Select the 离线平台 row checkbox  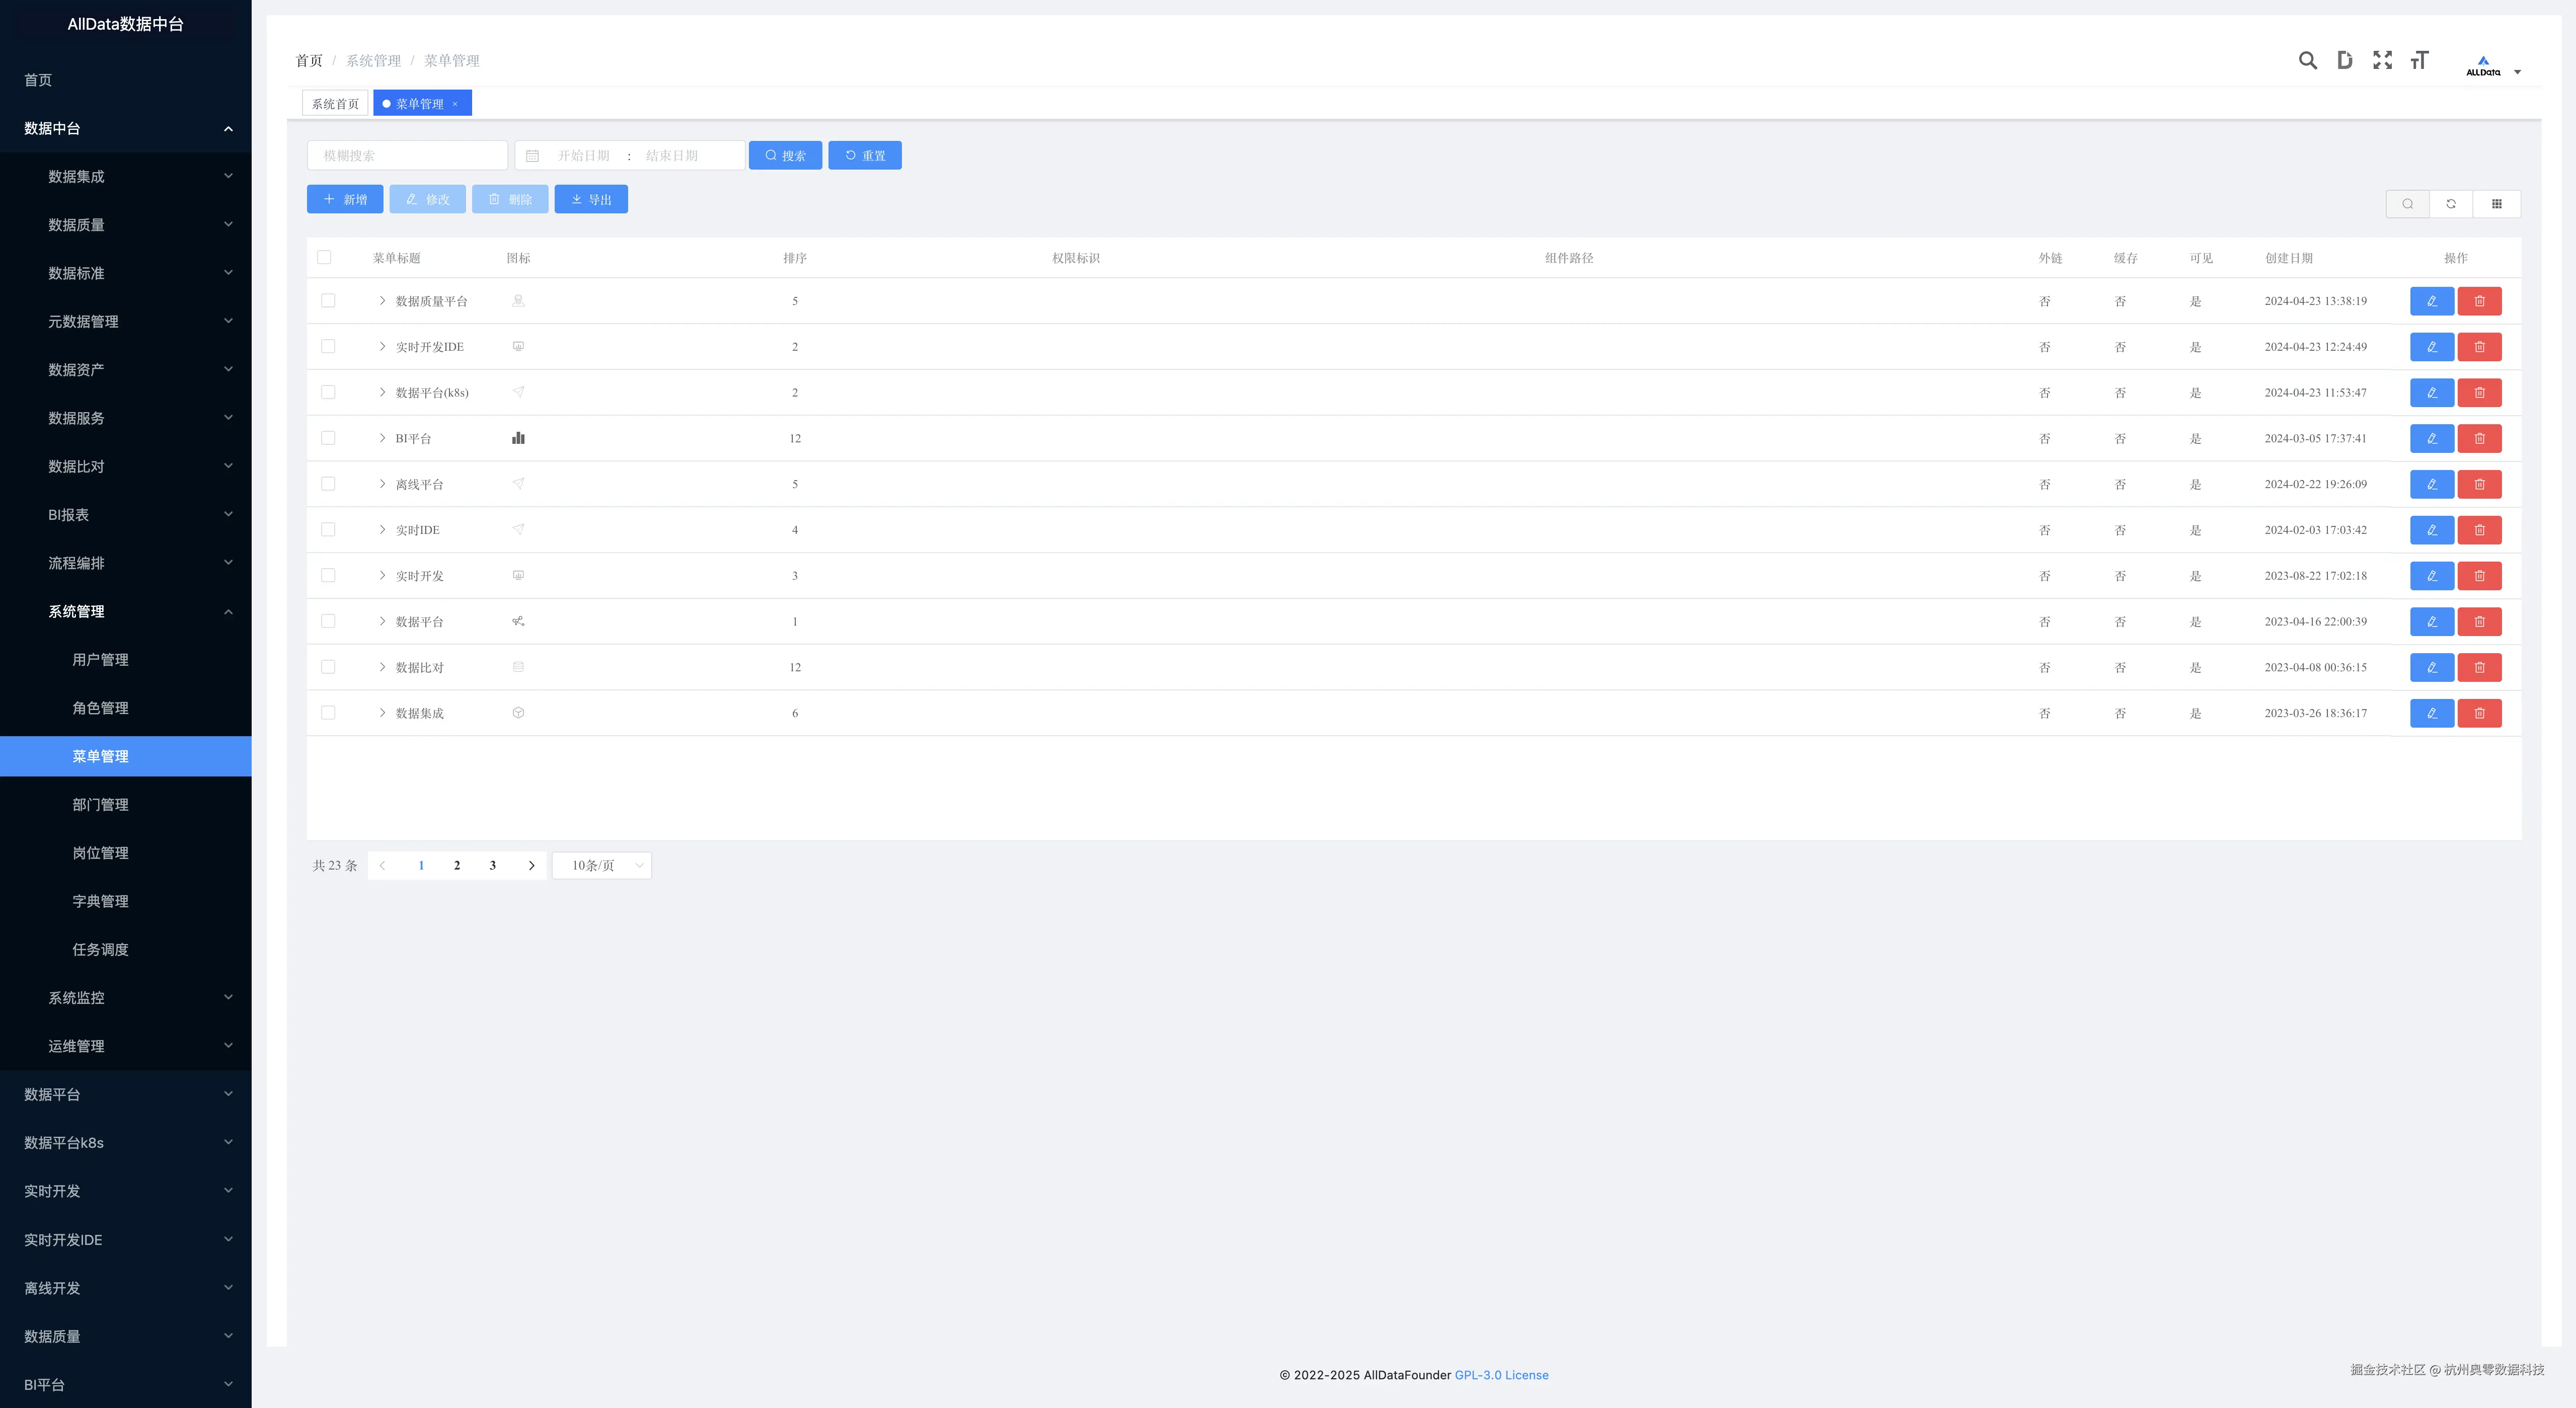(x=328, y=484)
